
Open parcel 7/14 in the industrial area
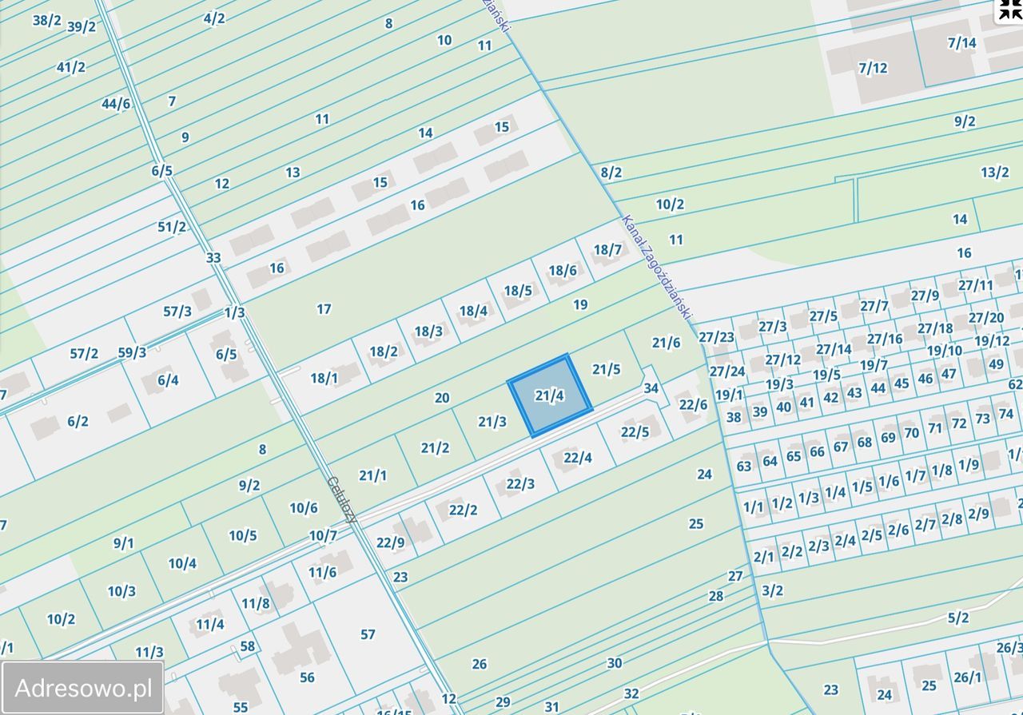[x=961, y=42]
